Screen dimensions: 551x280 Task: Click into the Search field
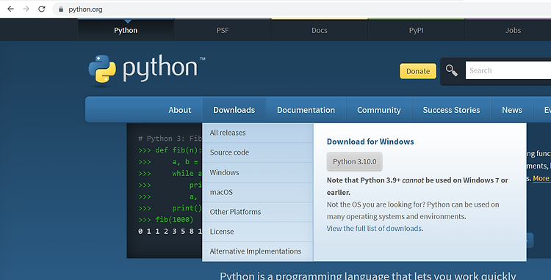point(508,70)
